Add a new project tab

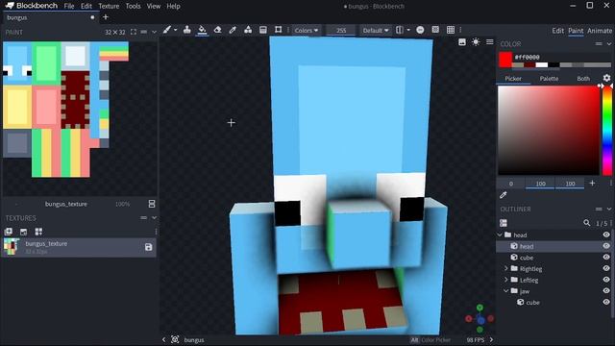105,17
